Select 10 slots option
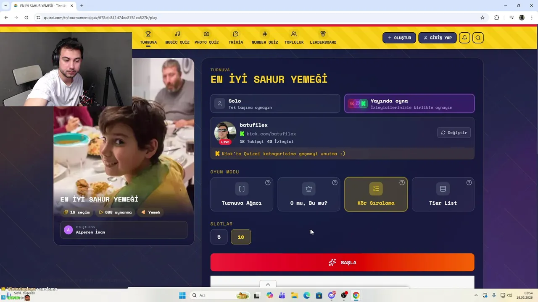The width and height of the screenshot is (538, 302). 241,237
